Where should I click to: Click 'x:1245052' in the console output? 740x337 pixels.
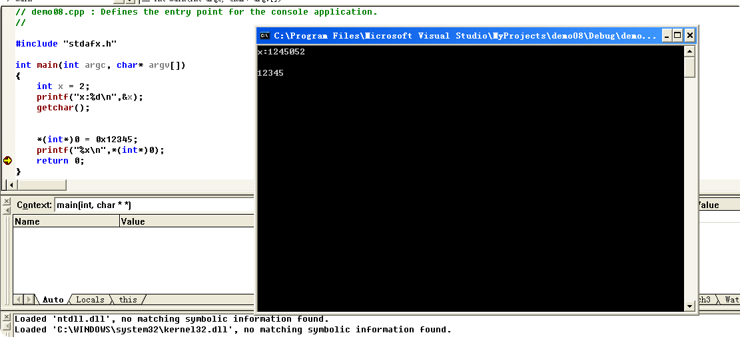point(281,52)
